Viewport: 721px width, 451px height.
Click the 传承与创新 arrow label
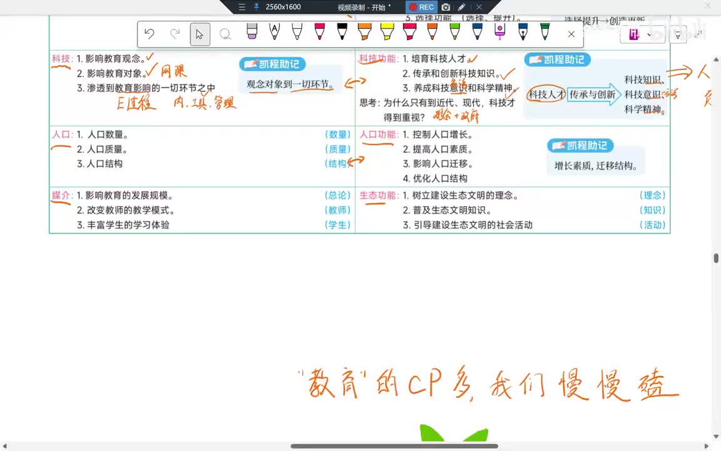tap(592, 95)
